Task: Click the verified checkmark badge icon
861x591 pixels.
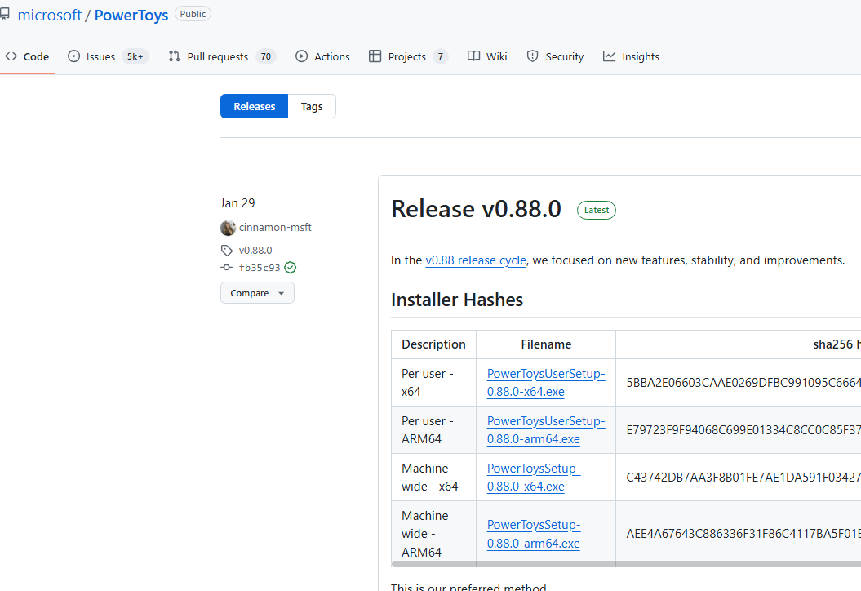Action: (290, 268)
